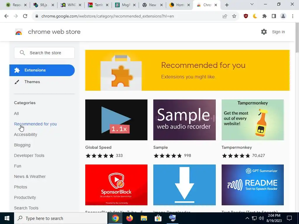The image size is (299, 224).
Task: Bookmark this page with the star icon
Action: pyautogui.click(x=234, y=16)
